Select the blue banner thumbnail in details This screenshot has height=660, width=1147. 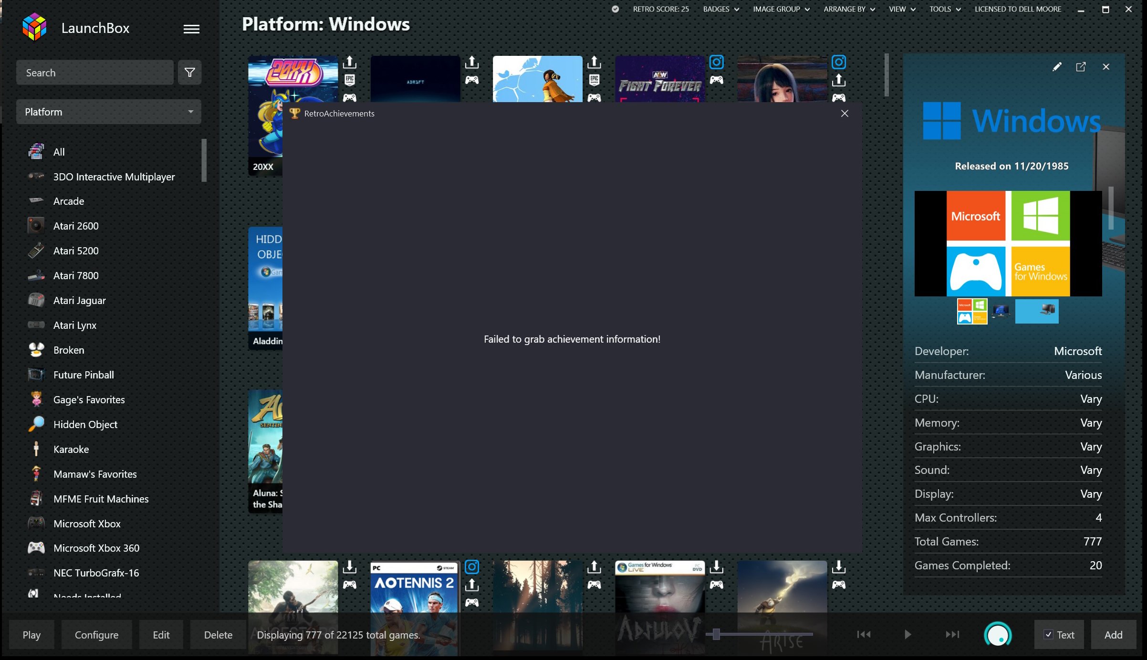(x=1037, y=311)
